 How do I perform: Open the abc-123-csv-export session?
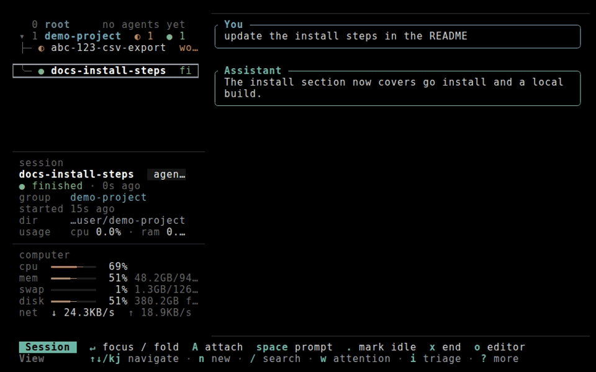[109, 48]
